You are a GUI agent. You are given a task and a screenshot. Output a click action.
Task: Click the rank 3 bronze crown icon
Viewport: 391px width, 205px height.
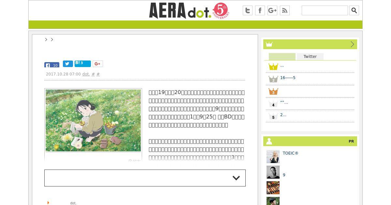coord(273,91)
